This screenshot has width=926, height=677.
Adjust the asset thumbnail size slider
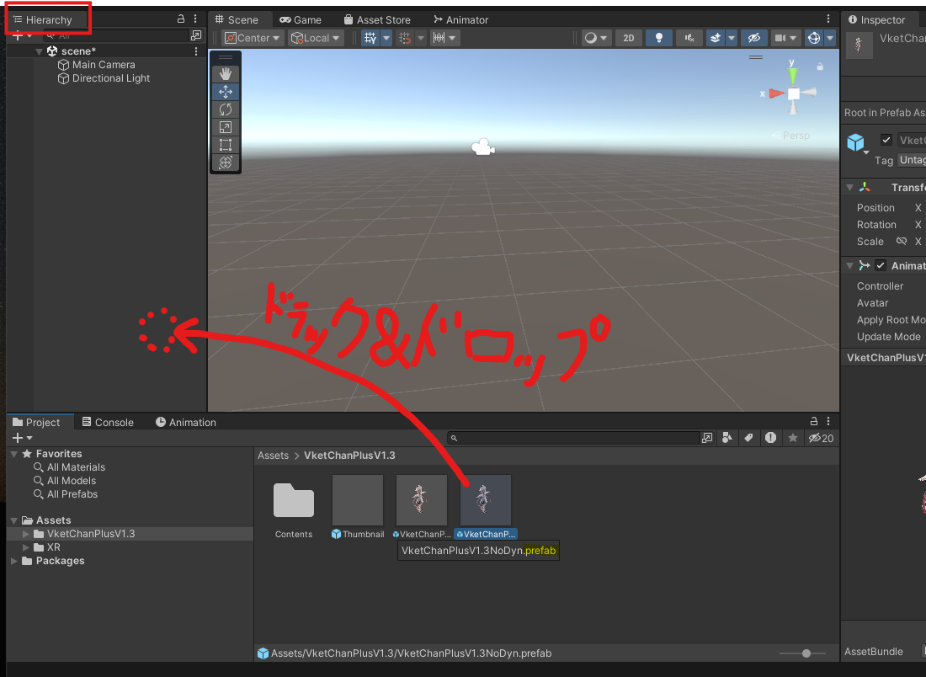click(x=804, y=653)
